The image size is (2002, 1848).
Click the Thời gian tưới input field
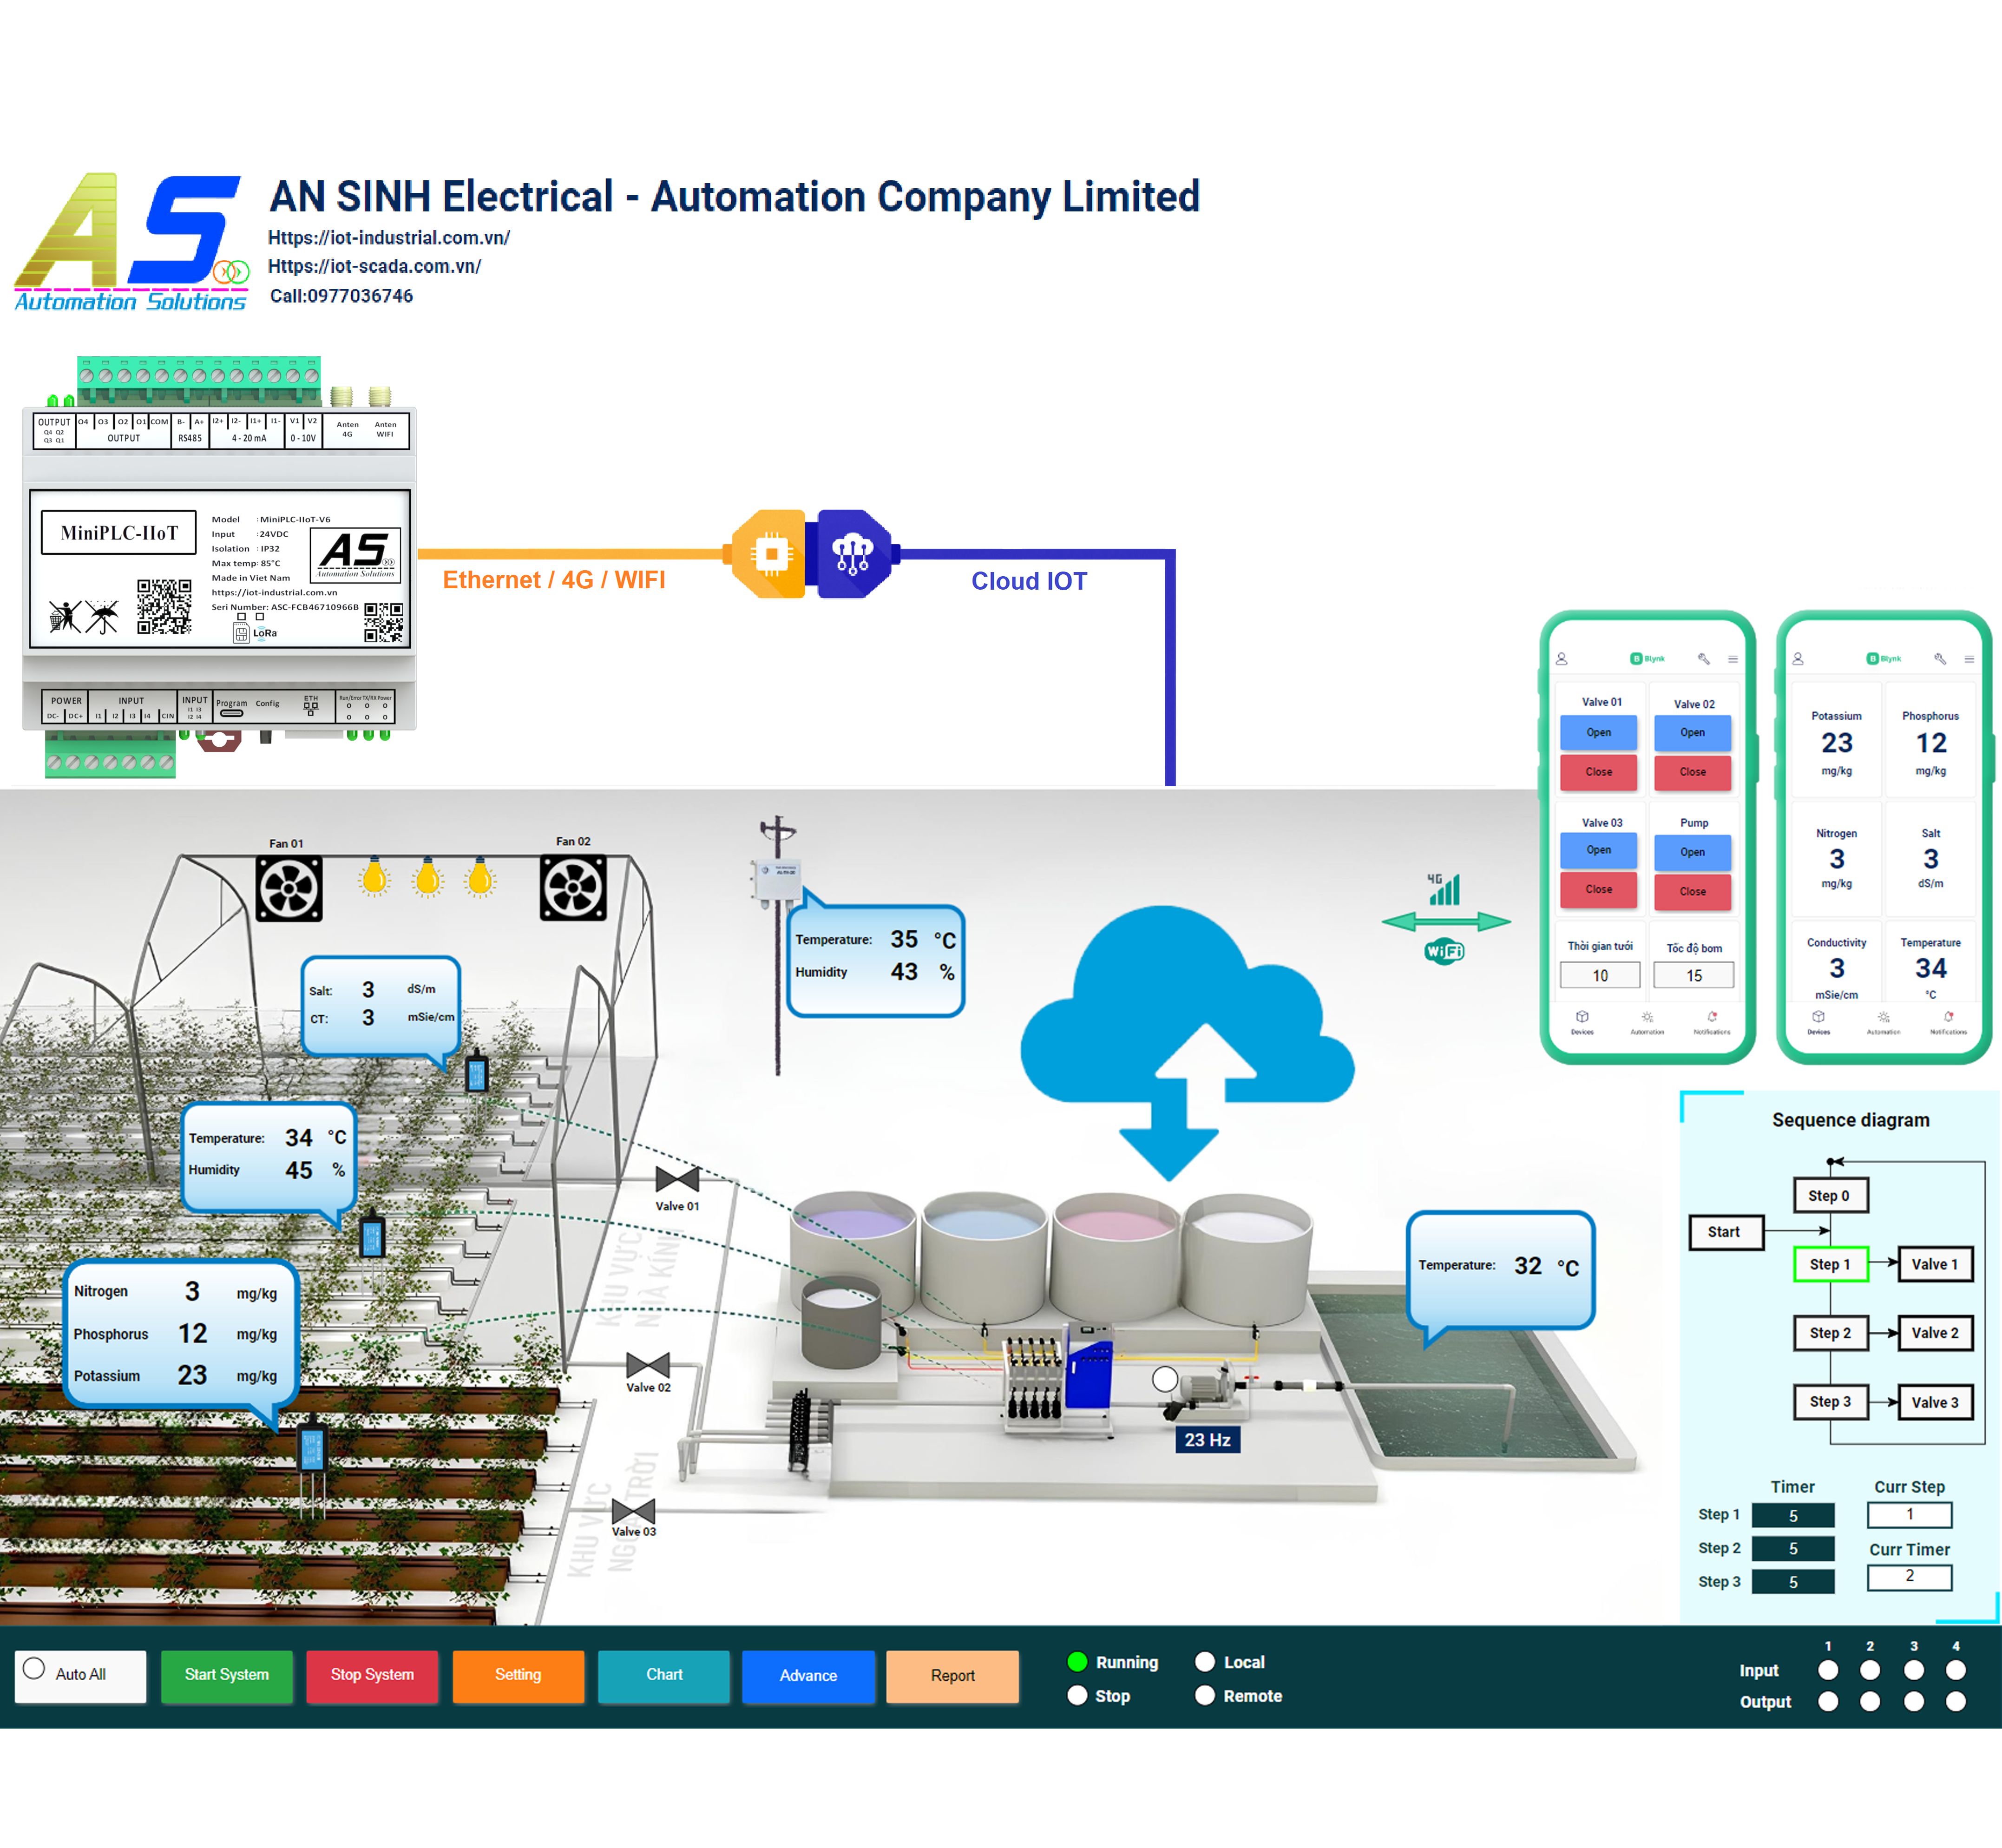tap(1600, 975)
